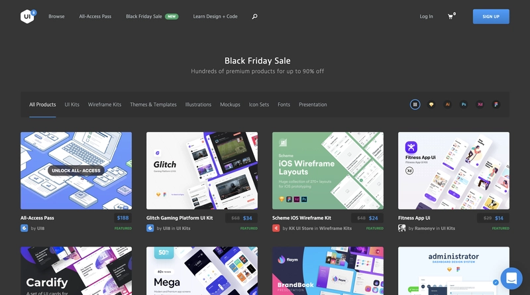Open Learn Design + Code link
Screen dimensions: 530x295
point(215,16)
